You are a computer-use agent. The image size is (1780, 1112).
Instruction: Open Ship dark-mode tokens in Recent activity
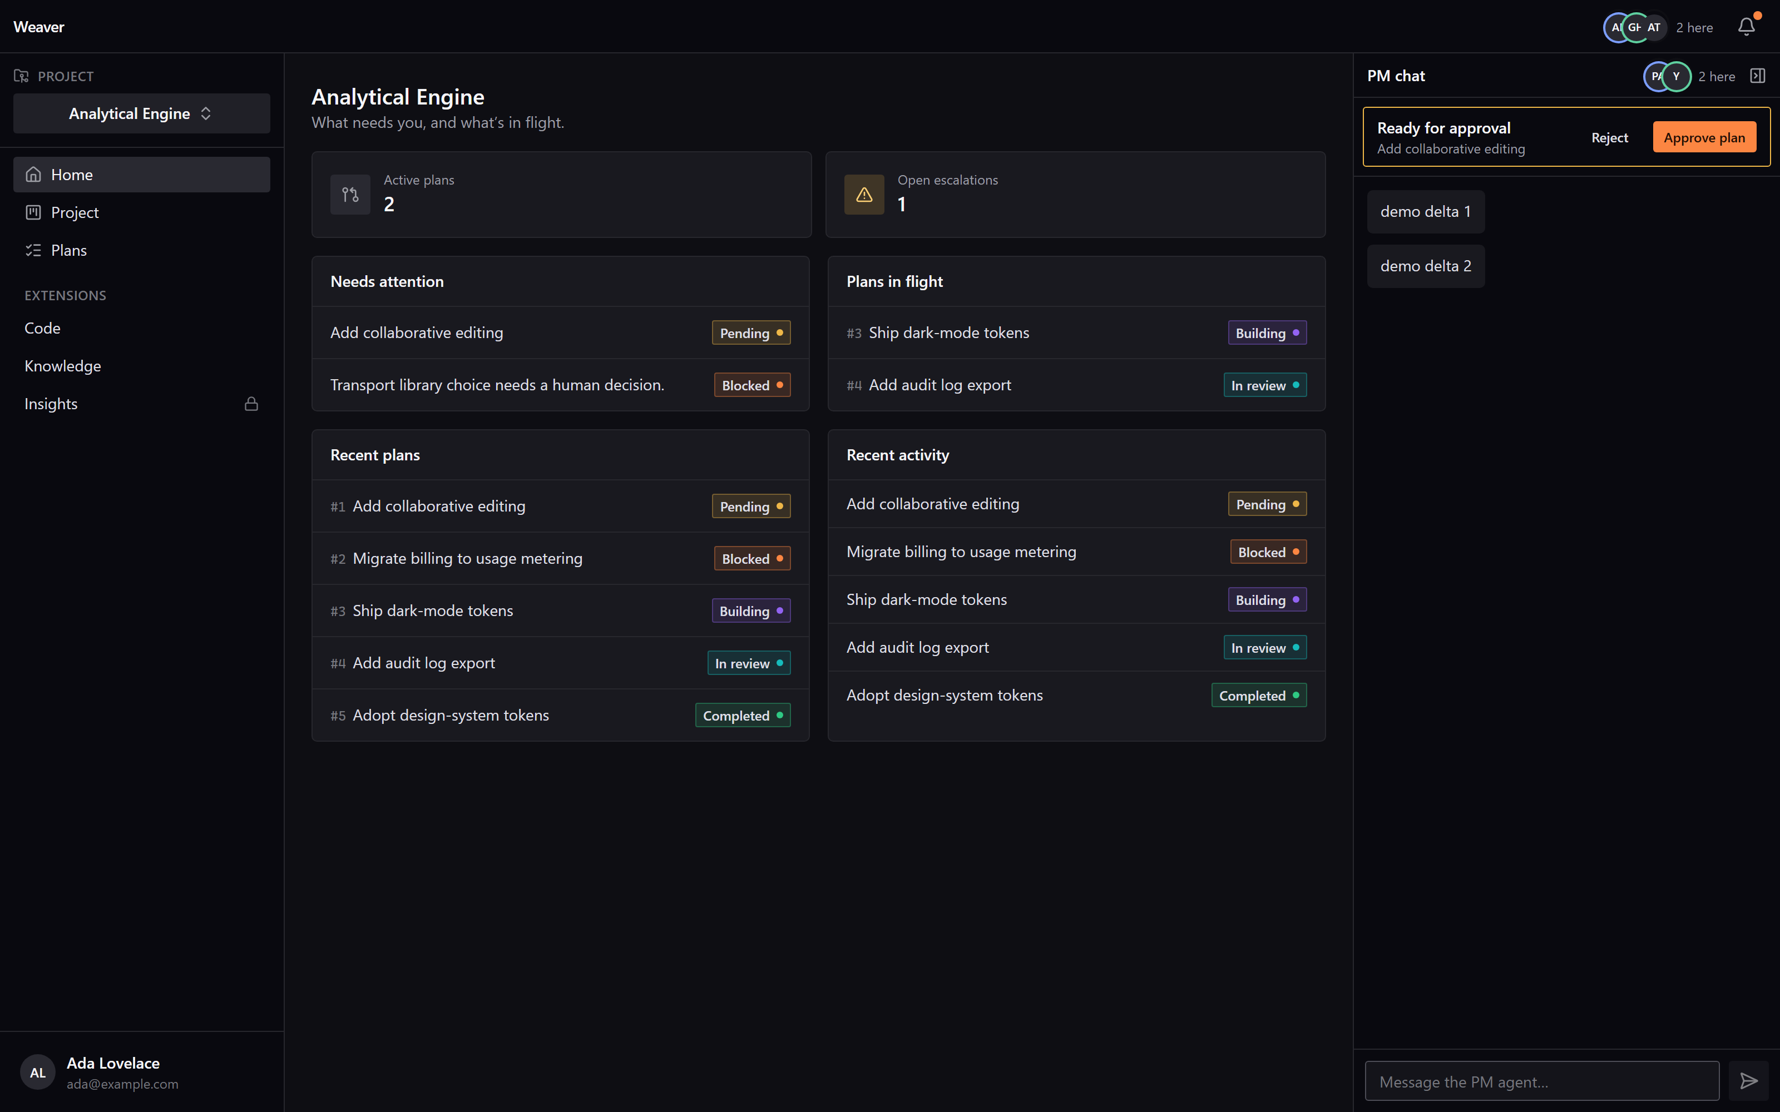coord(1076,599)
